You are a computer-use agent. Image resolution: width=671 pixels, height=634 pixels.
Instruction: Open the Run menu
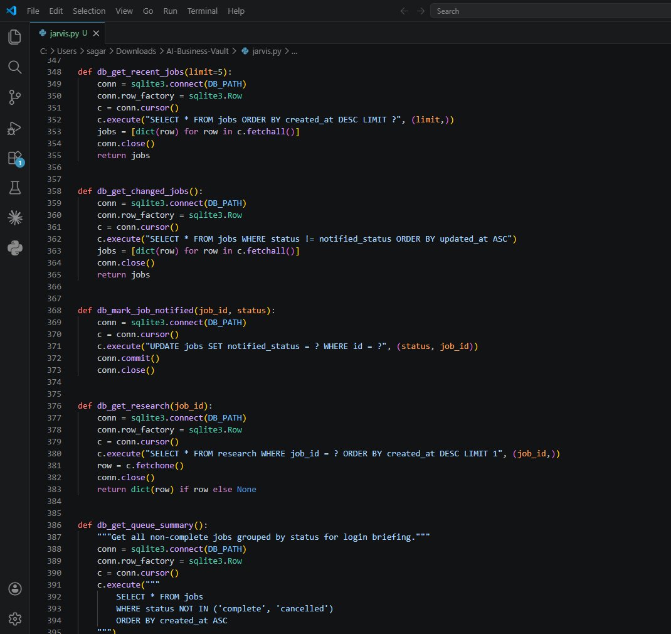point(170,11)
